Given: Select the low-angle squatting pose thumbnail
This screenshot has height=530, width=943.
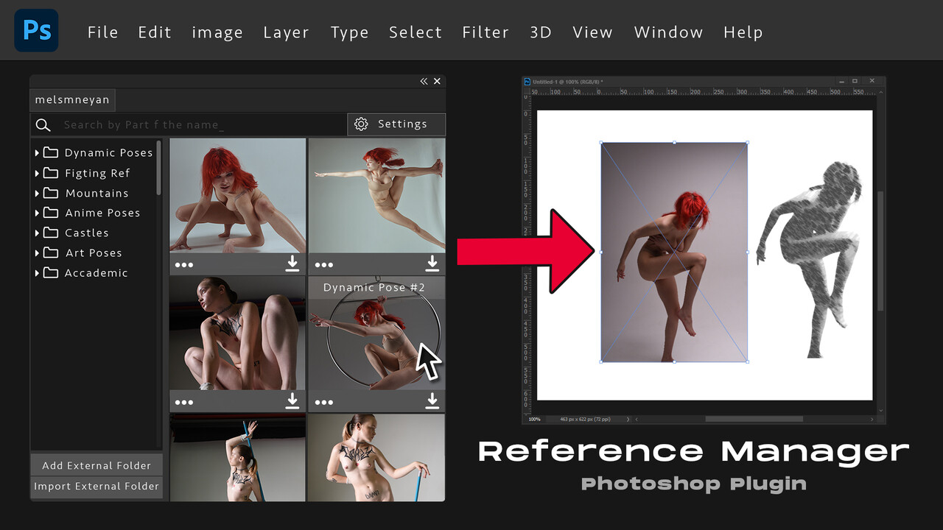Looking at the screenshot, I should click(x=238, y=333).
